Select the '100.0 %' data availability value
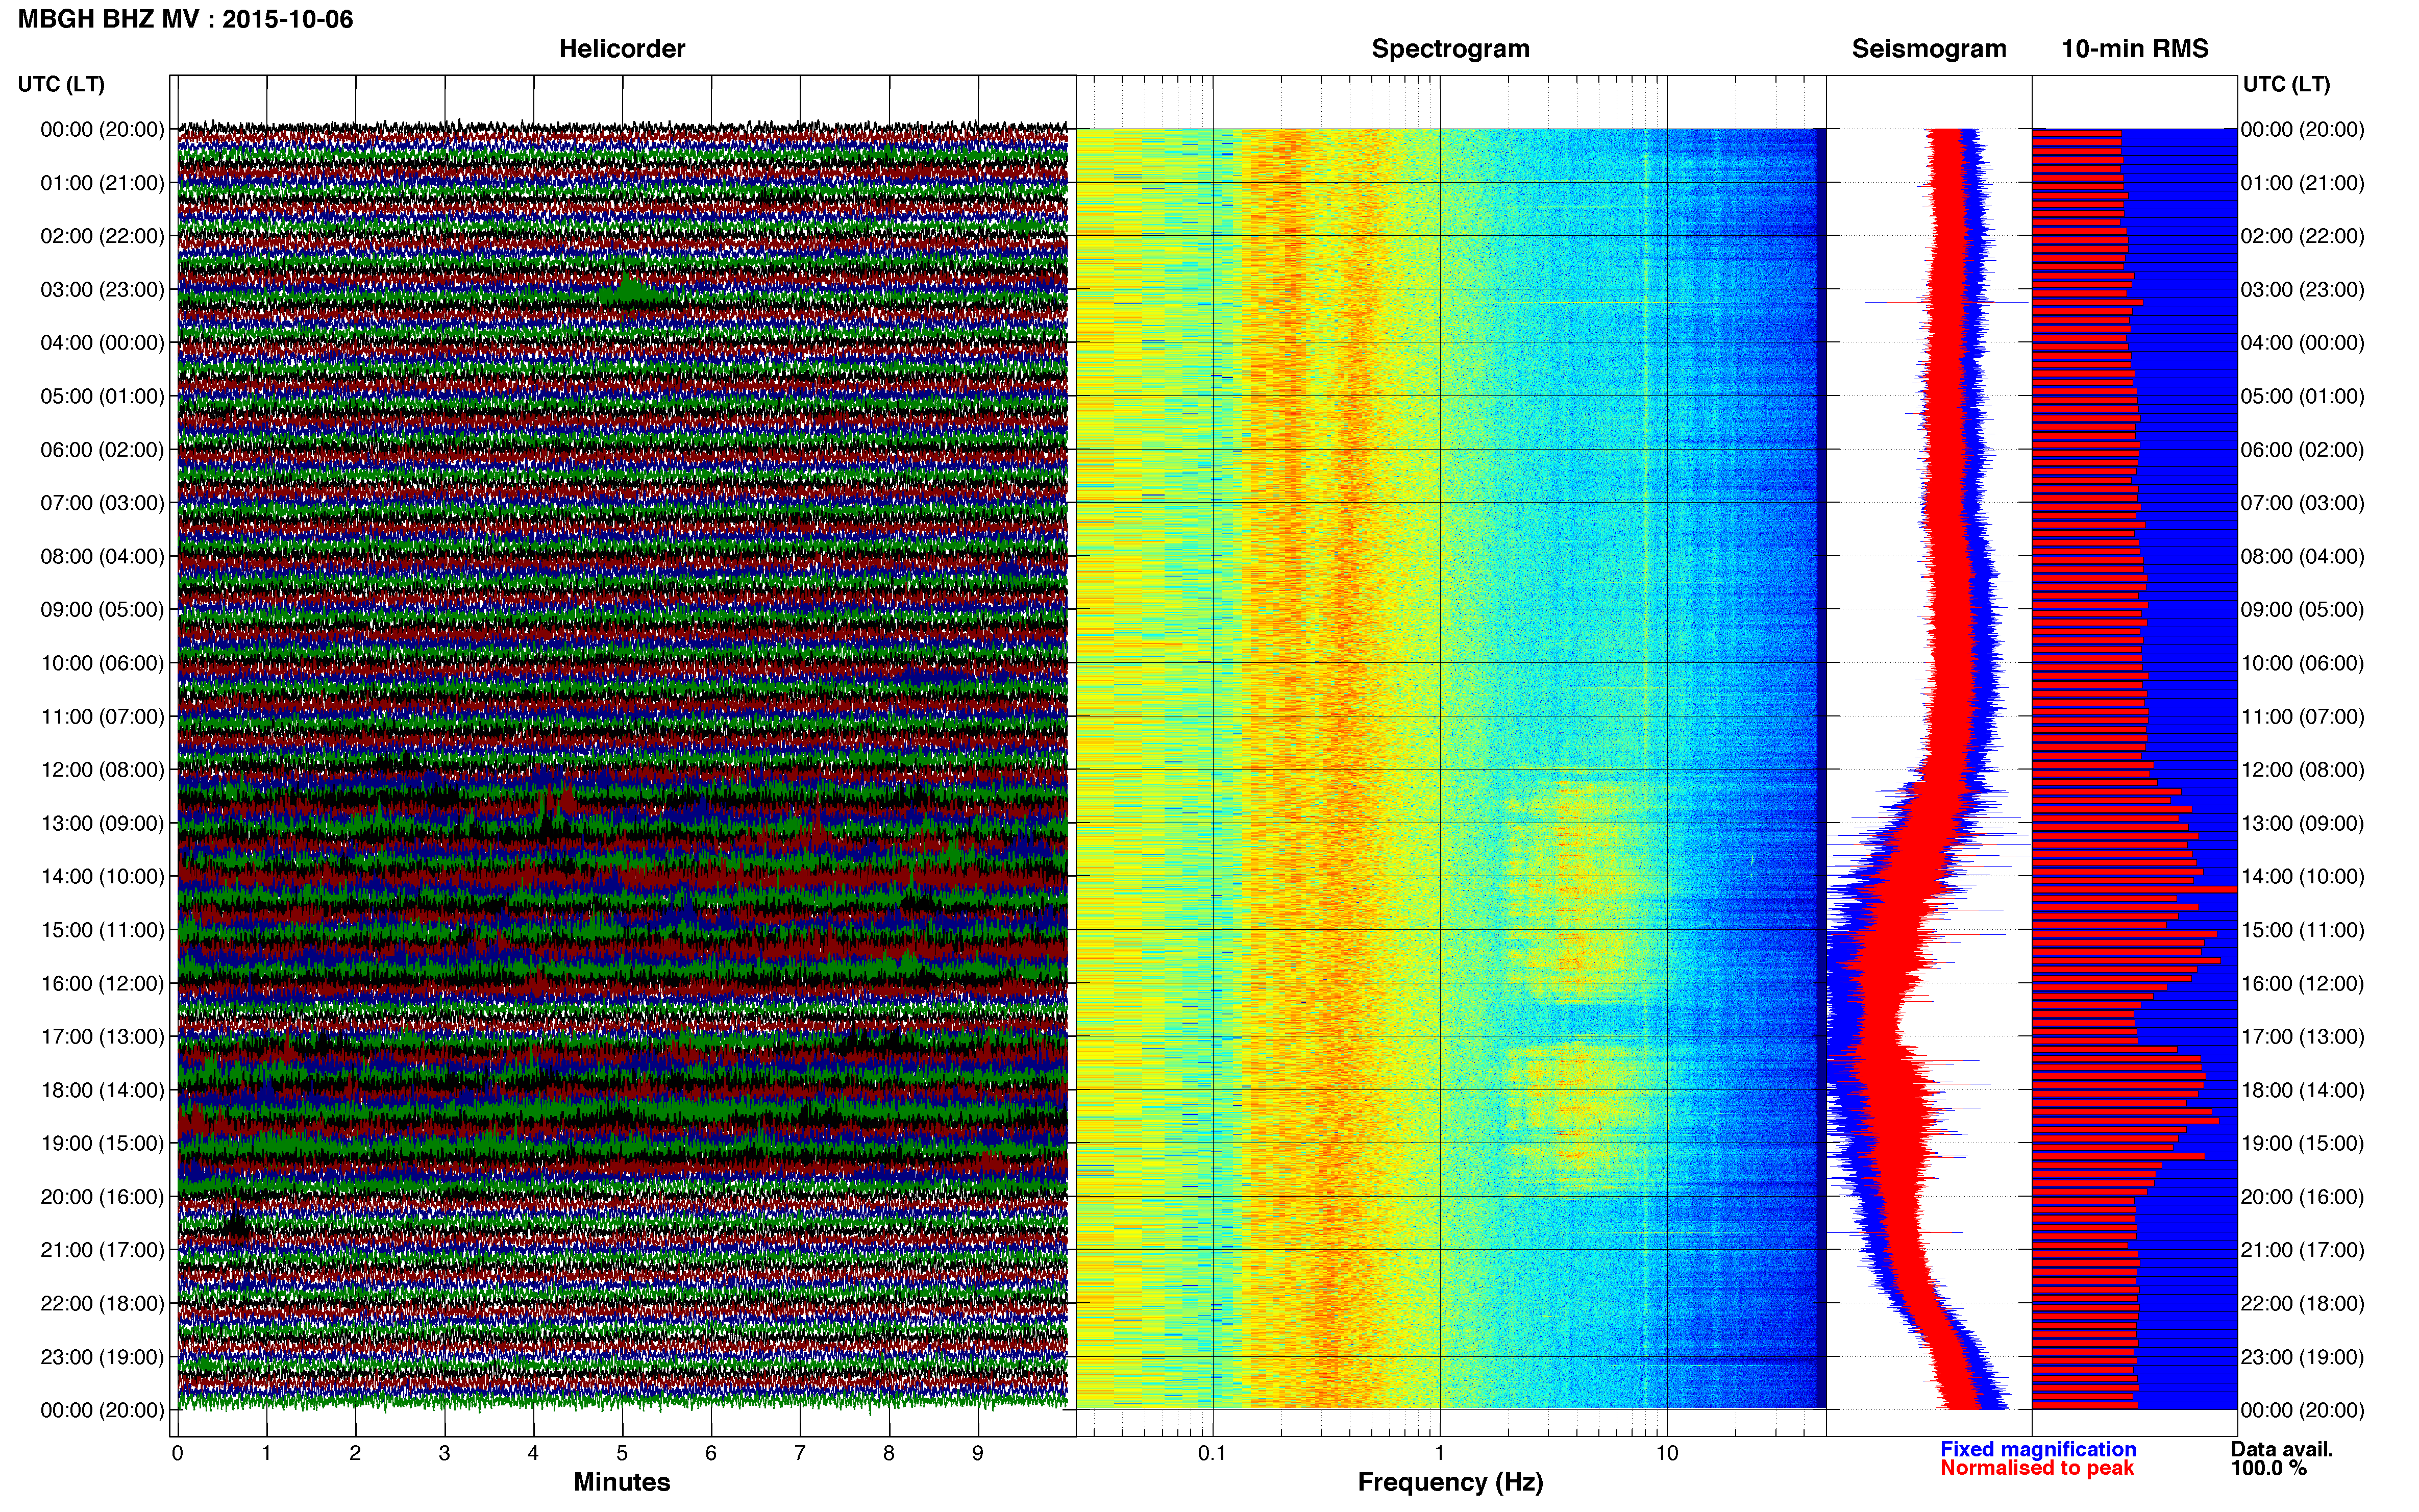 point(2269,1468)
